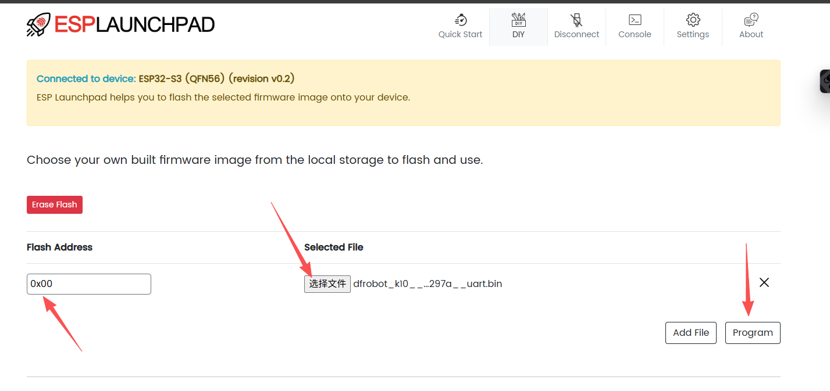Click the red Erase Flash button
Image resolution: width=830 pixels, height=391 pixels.
(55, 205)
